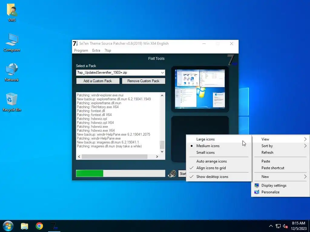Open the Windows Start orb

(x=8, y=226)
